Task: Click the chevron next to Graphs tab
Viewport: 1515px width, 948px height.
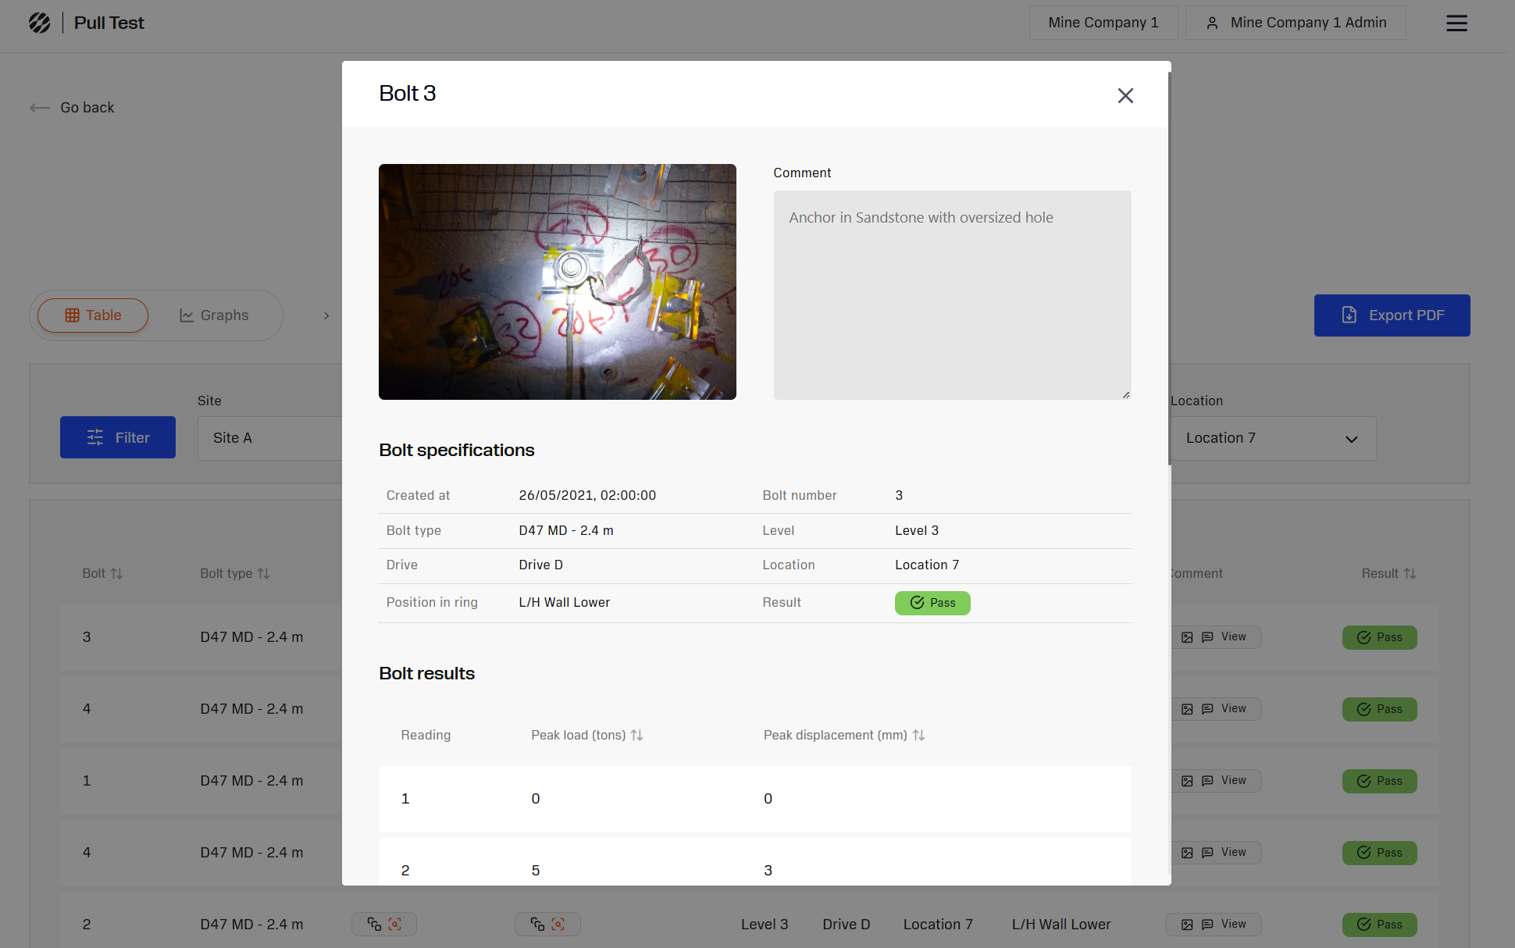Action: point(326,315)
